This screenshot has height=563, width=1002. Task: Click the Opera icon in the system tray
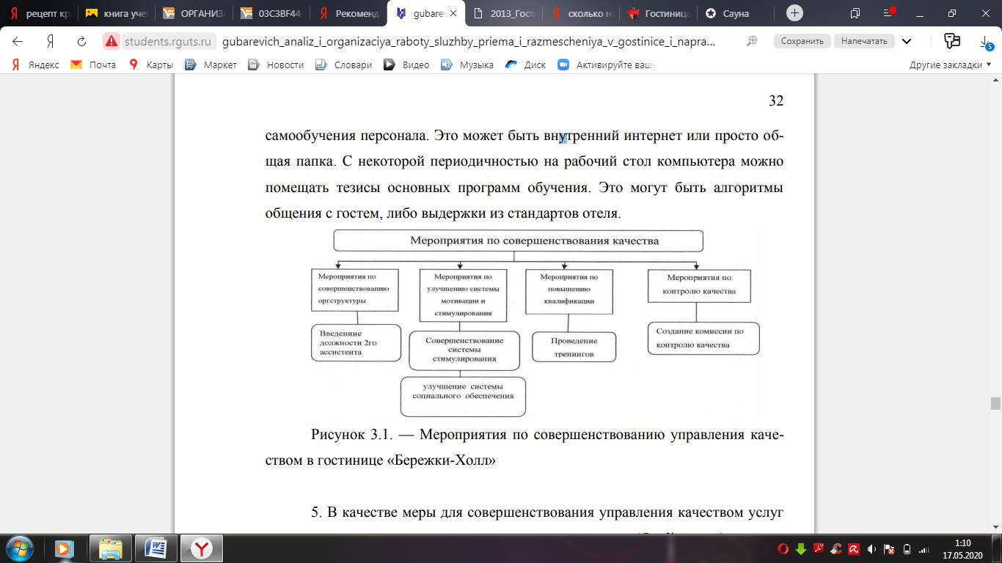coord(783,549)
